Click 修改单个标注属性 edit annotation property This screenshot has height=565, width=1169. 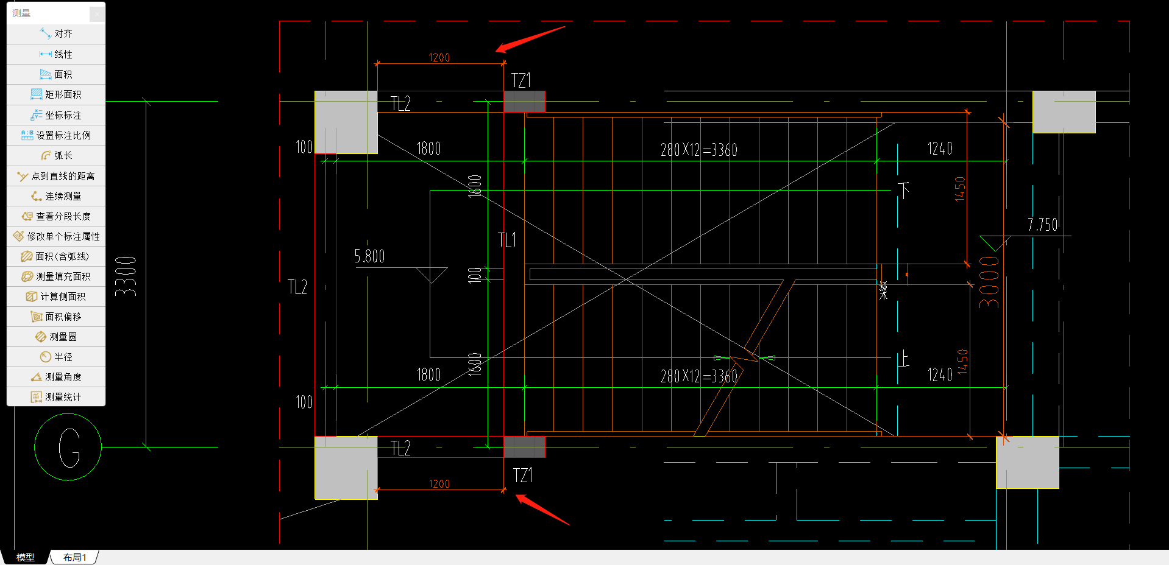56,236
